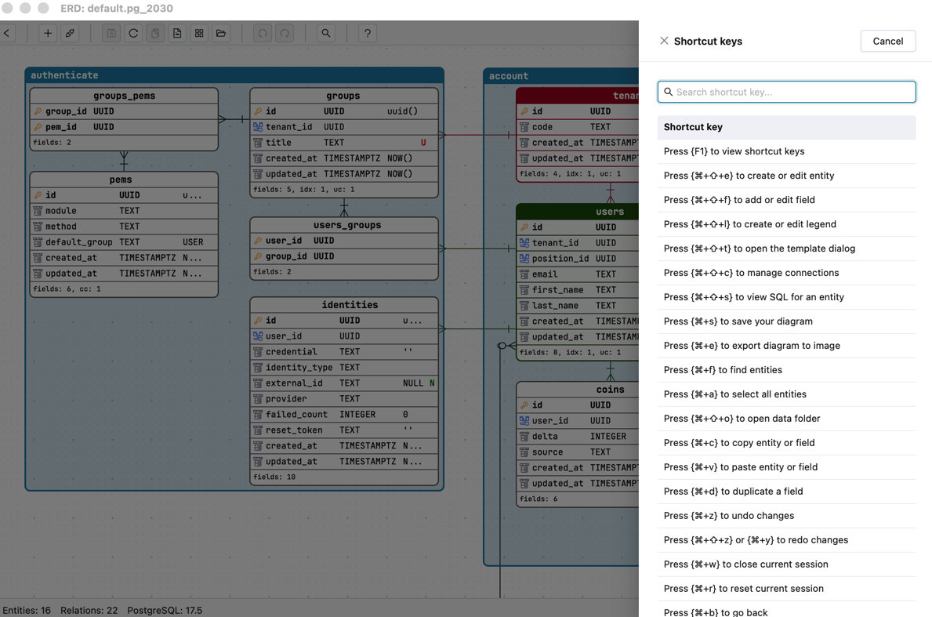Select the relation link tool
Screen dimensions: 932x617
[69, 33]
